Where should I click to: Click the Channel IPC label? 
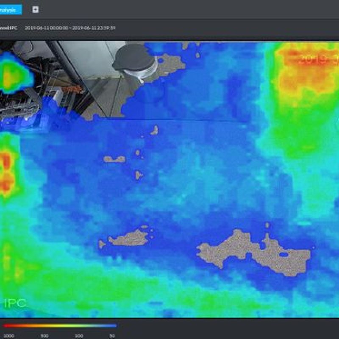[8, 28]
